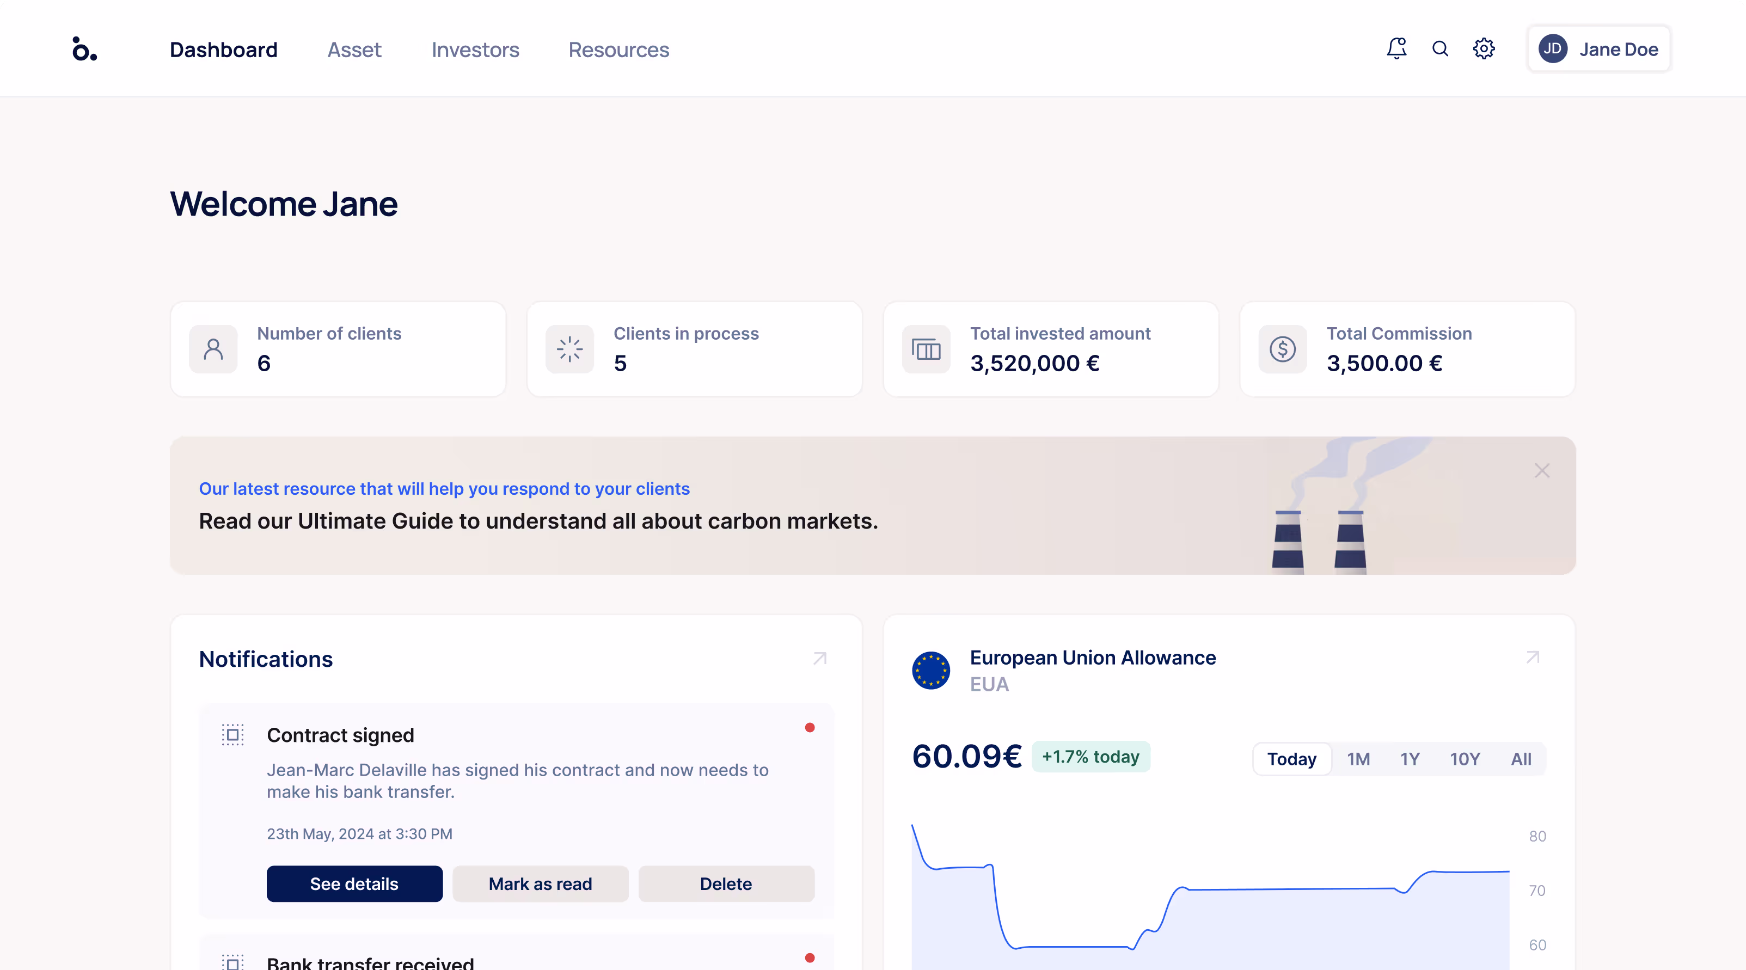
Task: Mark Contract signed notification as read
Action: click(x=540, y=884)
